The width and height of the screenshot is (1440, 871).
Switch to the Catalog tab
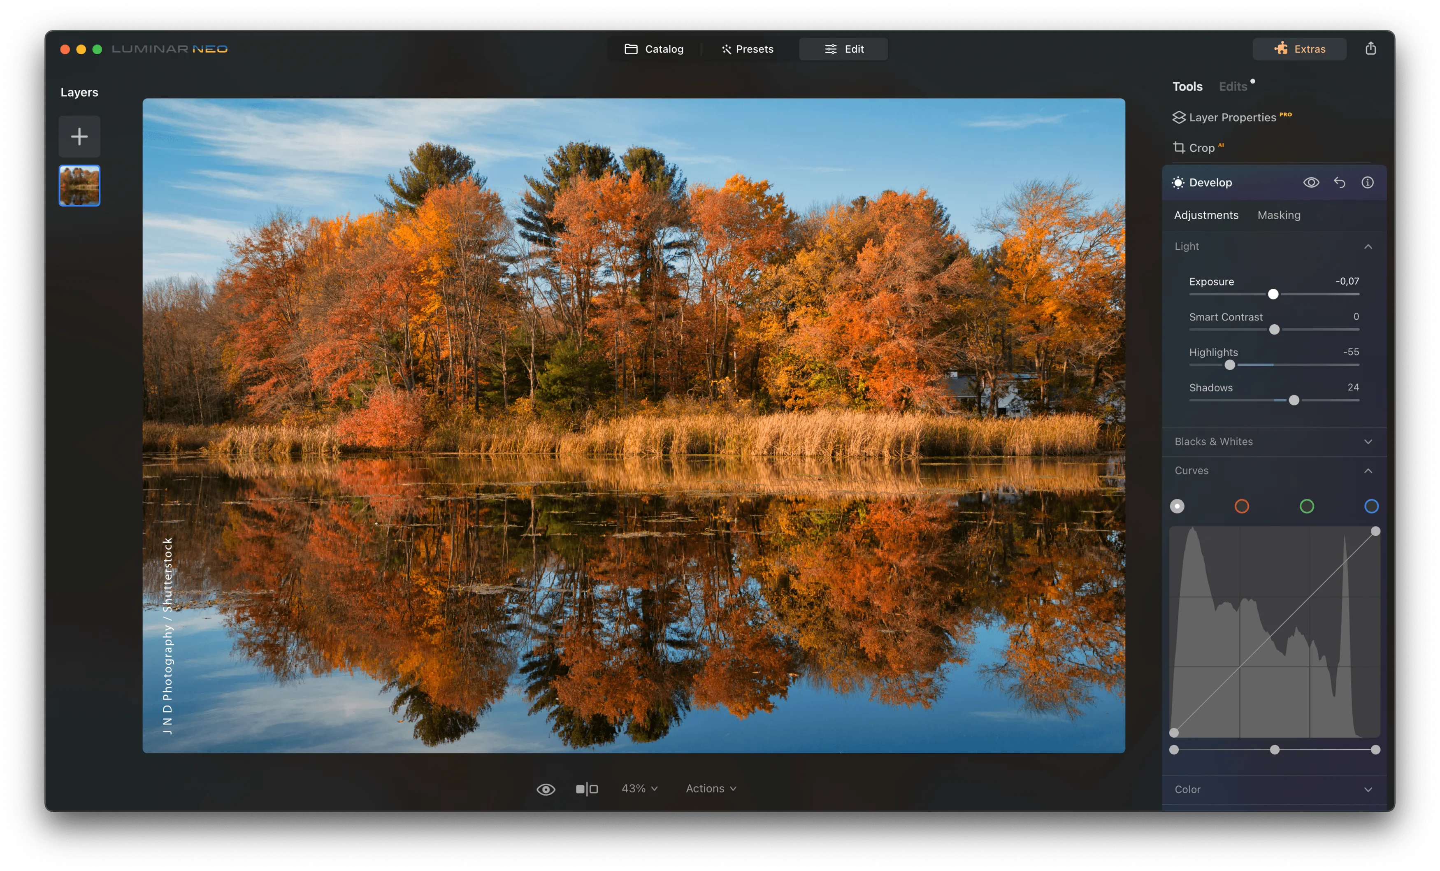tap(654, 49)
